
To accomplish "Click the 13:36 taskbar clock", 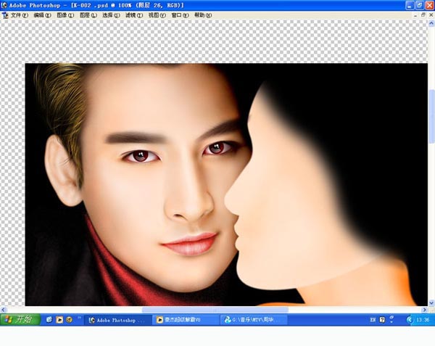I will pos(423,320).
